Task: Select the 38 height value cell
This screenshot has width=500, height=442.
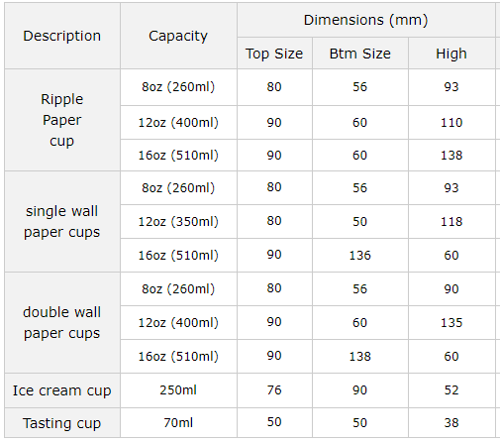Action: (451, 423)
